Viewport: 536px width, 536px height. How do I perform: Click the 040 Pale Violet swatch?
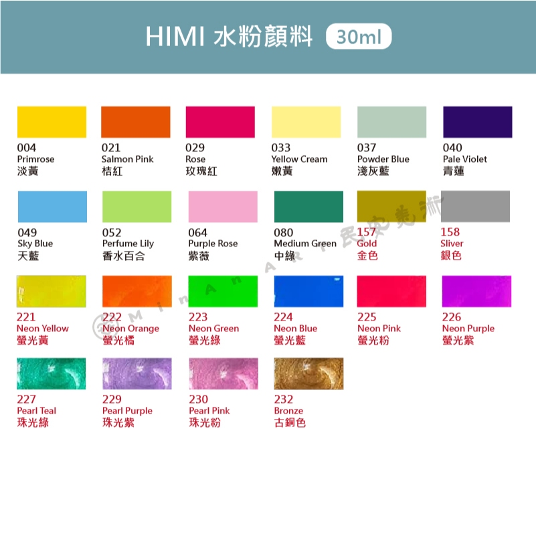point(478,122)
